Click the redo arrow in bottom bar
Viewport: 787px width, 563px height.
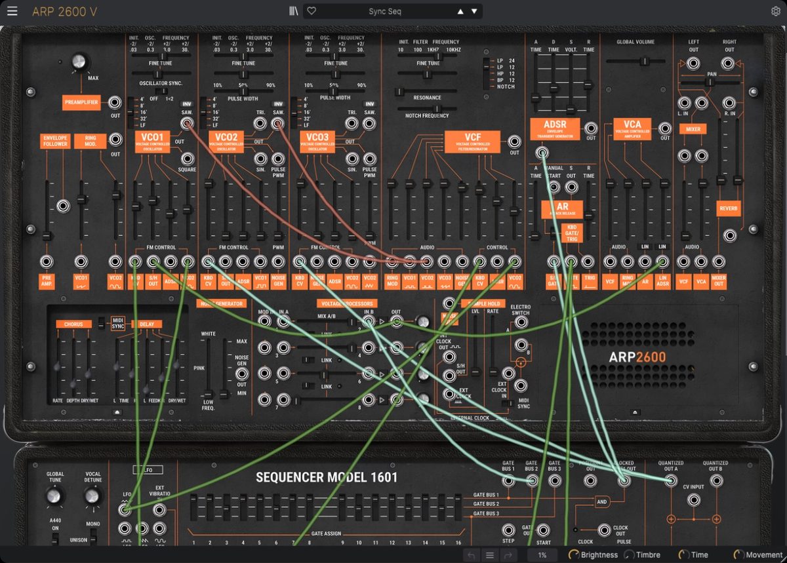[507, 554]
